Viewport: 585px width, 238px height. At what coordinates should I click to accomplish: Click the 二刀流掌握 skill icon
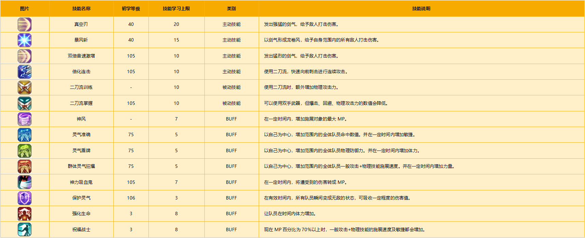25,104
